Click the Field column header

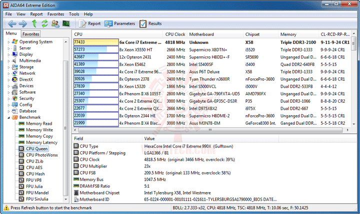click(x=107, y=139)
